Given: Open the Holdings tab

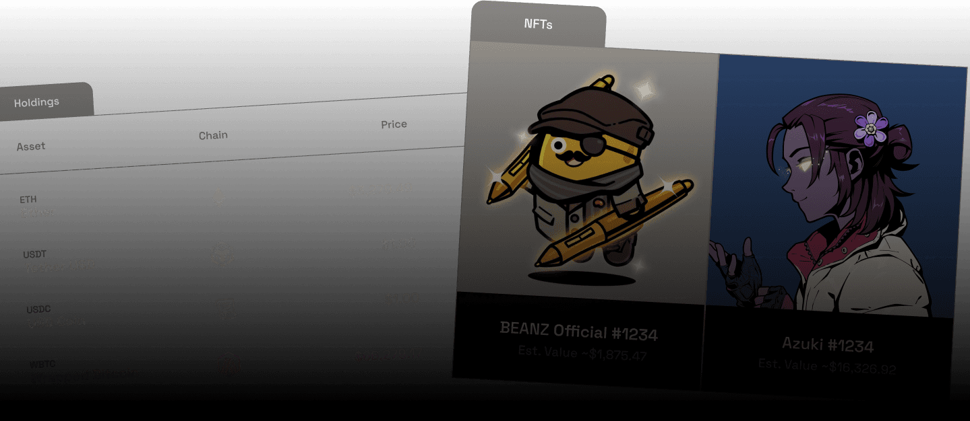Looking at the screenshot, I should click(x=37, y=102).
